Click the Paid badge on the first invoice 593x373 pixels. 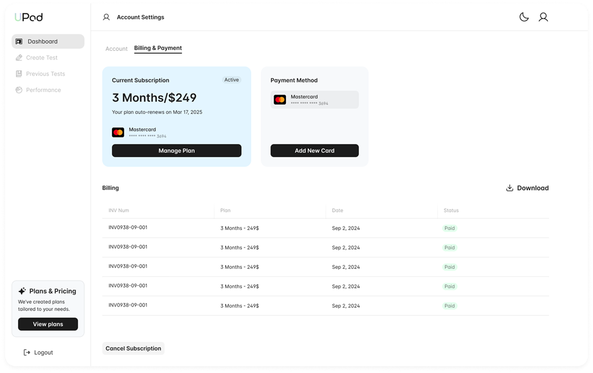[x=449, y=228]
